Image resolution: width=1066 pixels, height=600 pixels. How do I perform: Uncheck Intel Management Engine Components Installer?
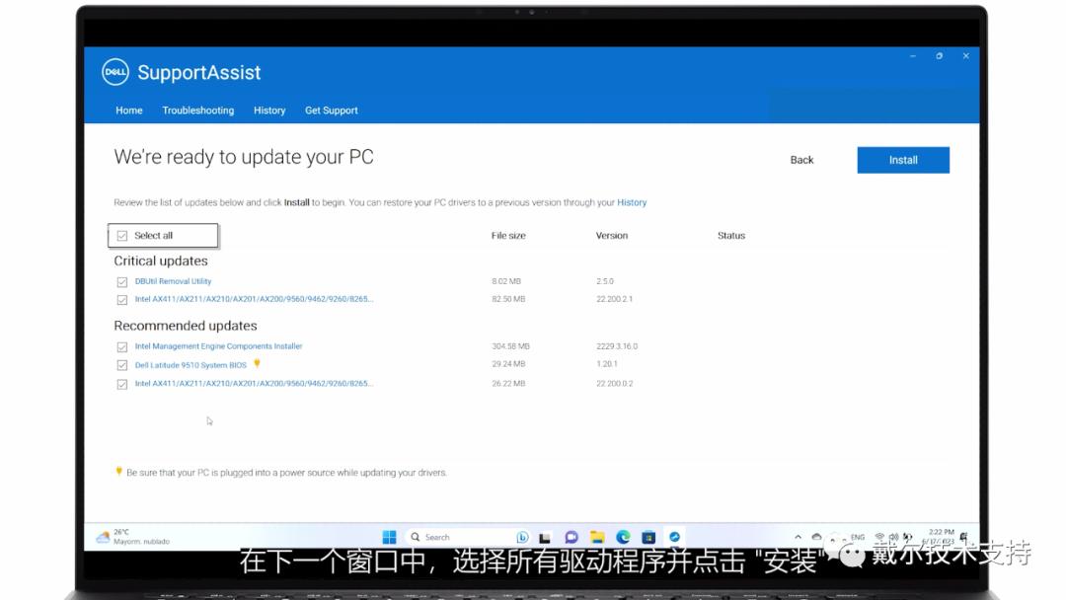(x=121, y=346)
